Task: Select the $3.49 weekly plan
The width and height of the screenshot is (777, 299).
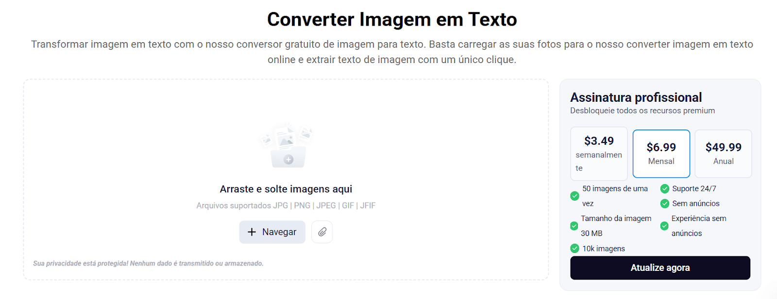Action: [x=599, y=154]
